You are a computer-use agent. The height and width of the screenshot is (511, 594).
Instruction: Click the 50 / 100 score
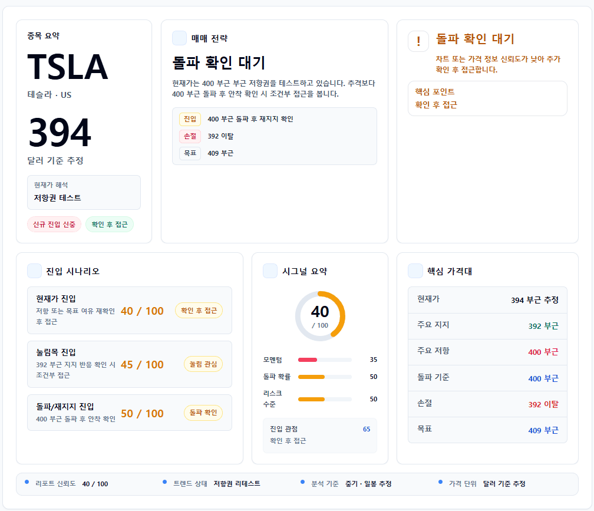(x=142, y=413)
